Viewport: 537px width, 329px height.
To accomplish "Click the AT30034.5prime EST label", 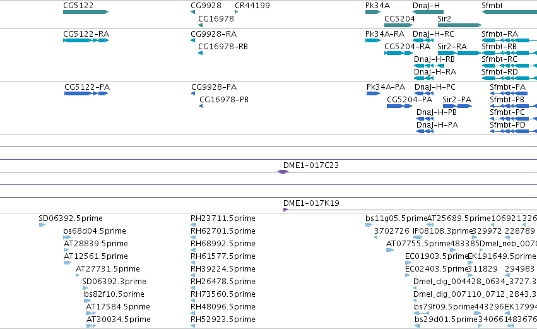I will point(119,320).
